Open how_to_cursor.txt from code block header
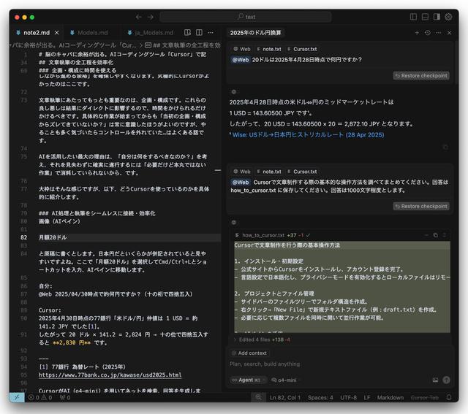 (263, 235)
